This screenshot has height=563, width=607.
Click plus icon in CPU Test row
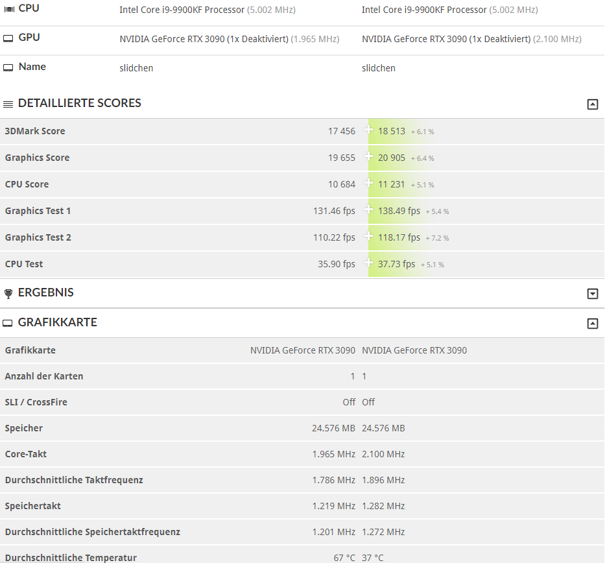pos(368,263)
